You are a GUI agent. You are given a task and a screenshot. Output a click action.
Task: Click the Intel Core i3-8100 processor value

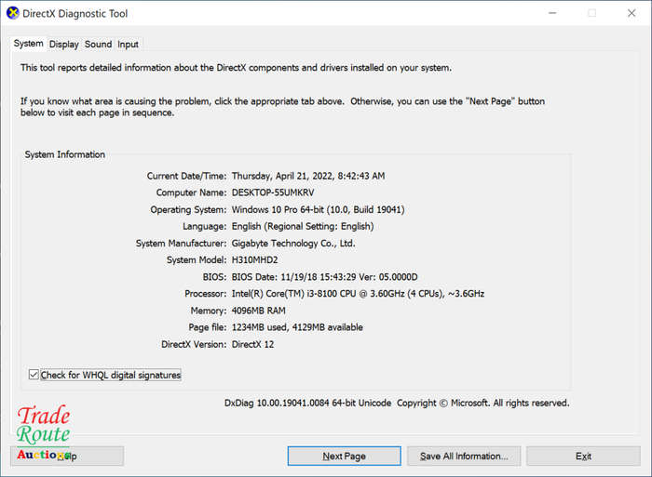(x=358, y=294)
